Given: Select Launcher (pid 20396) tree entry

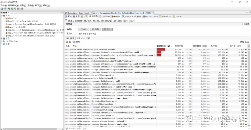Looking at the screenshot, I should tap(31, 24).
